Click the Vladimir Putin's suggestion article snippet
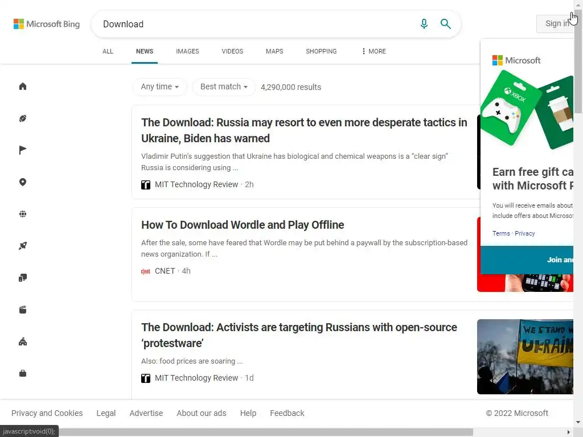Screen dimensions: 583x437 (294, 162)
